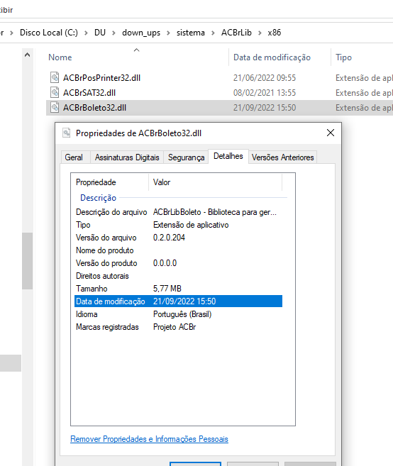Select the Tipo property row in details
This screenshot has width=393, height=466.
tap(178, 225)
